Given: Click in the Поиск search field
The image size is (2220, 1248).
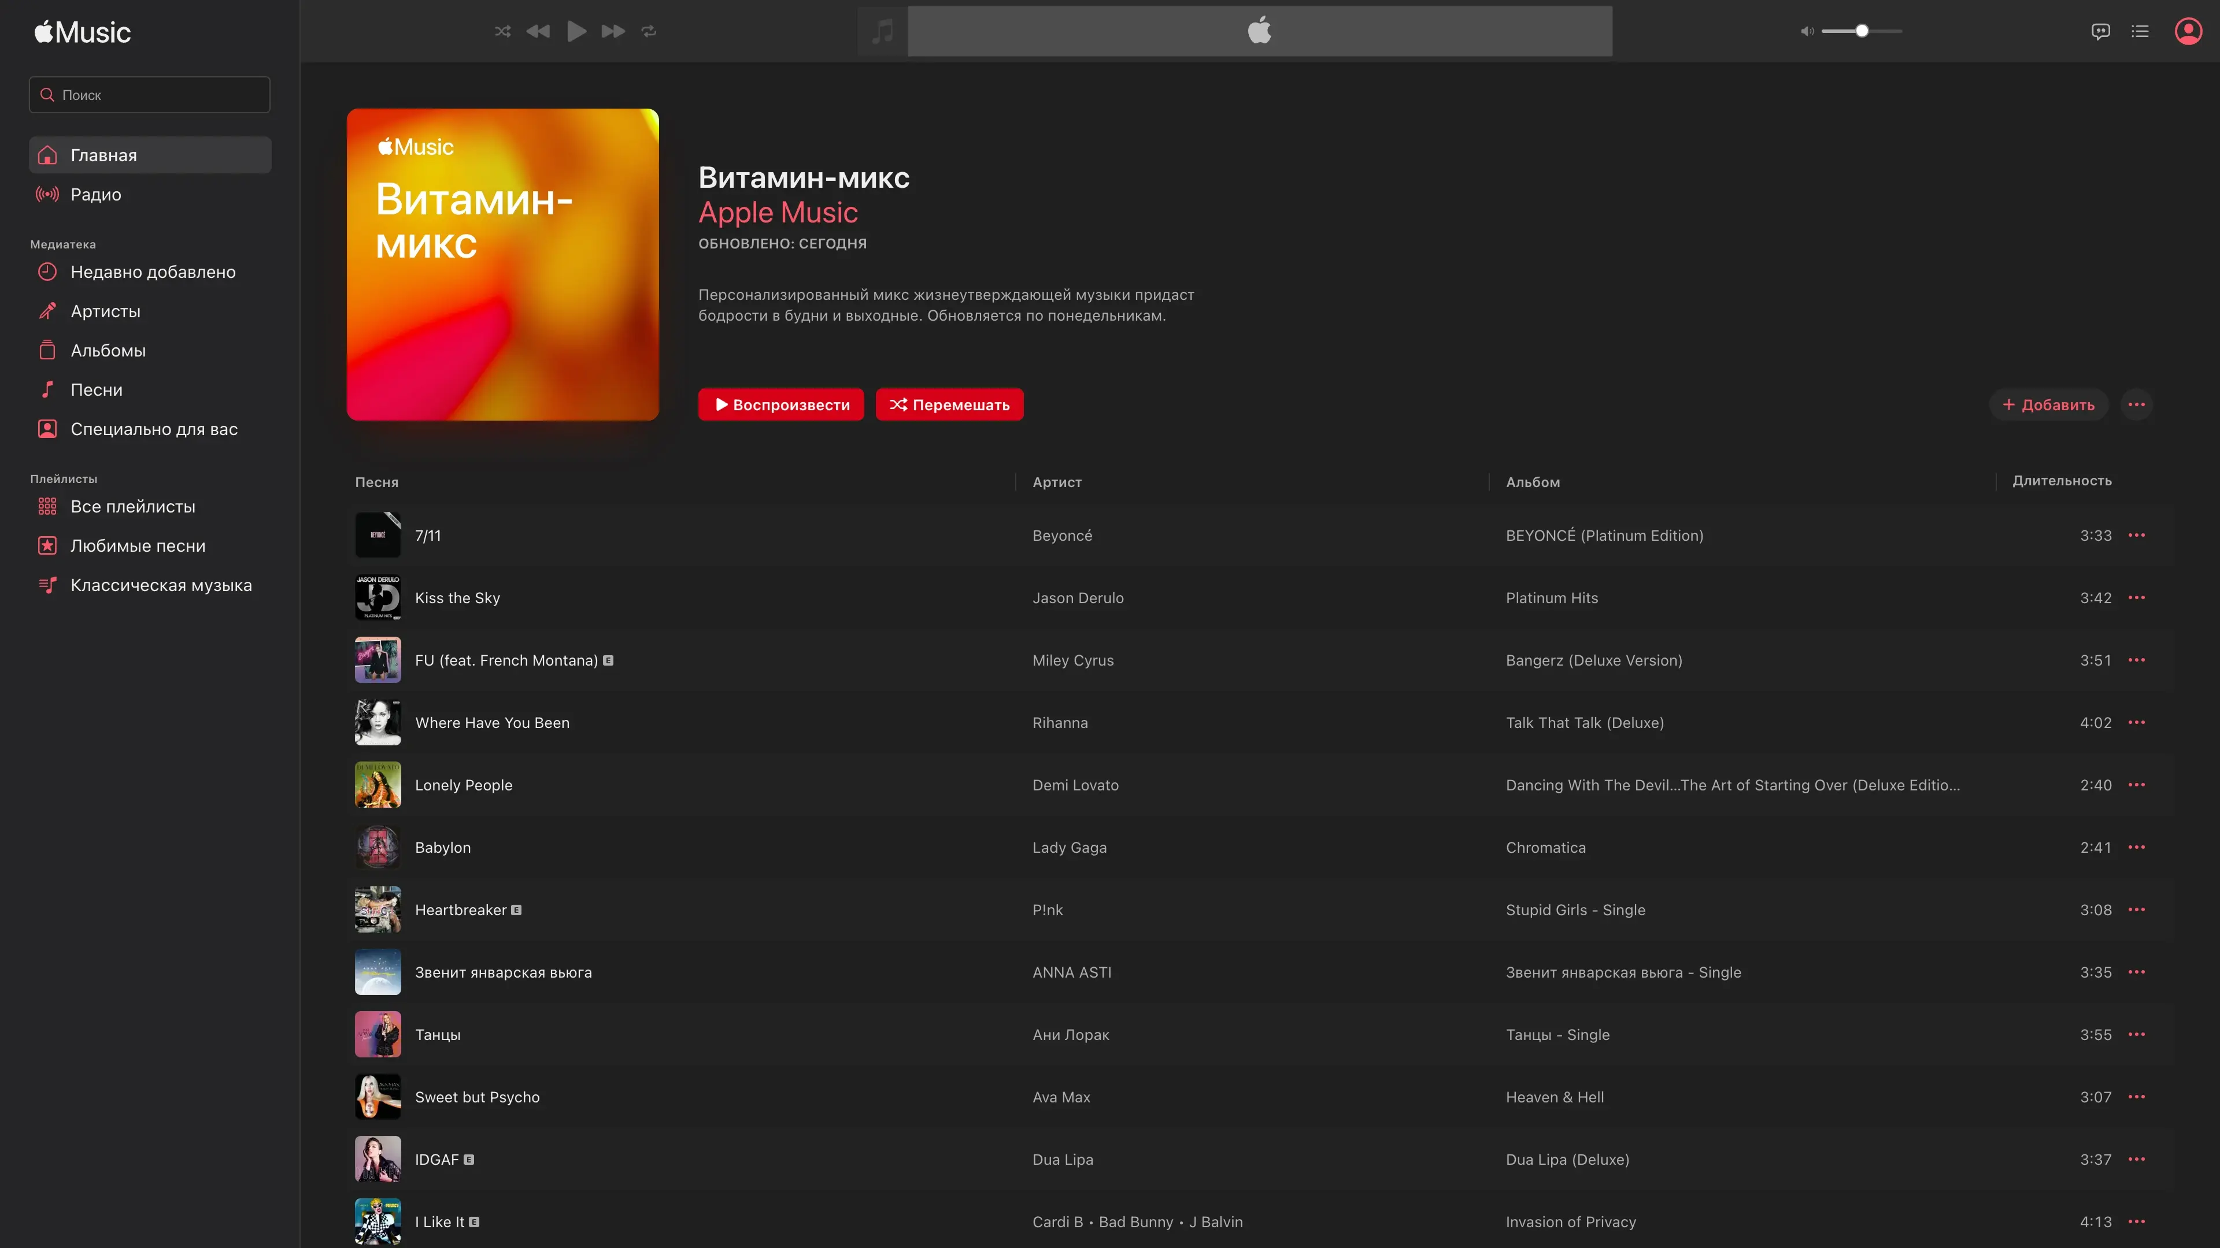Looking at the screenshot, I should coord(150,95).
